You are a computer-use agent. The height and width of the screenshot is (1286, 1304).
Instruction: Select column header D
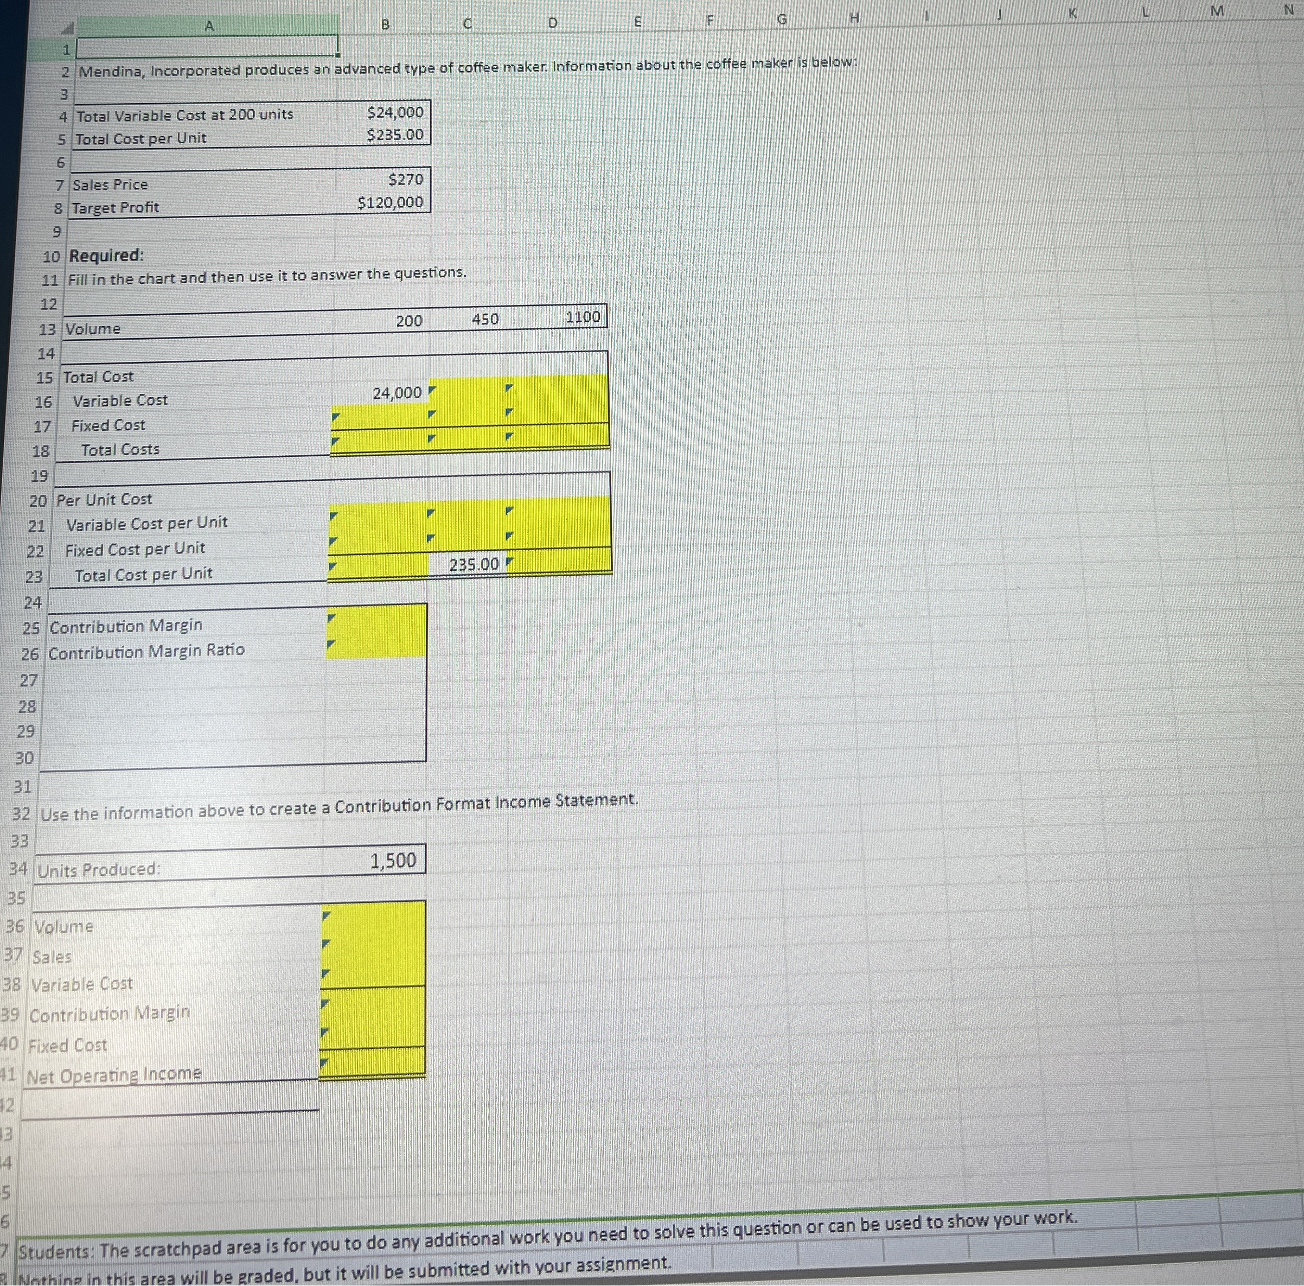pyautogui.click(x=552, y=22)
